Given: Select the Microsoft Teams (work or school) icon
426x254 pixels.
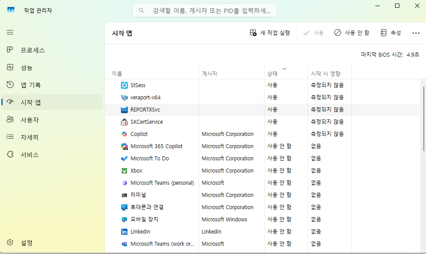Looking at the screenshot, I should [124, 244].
